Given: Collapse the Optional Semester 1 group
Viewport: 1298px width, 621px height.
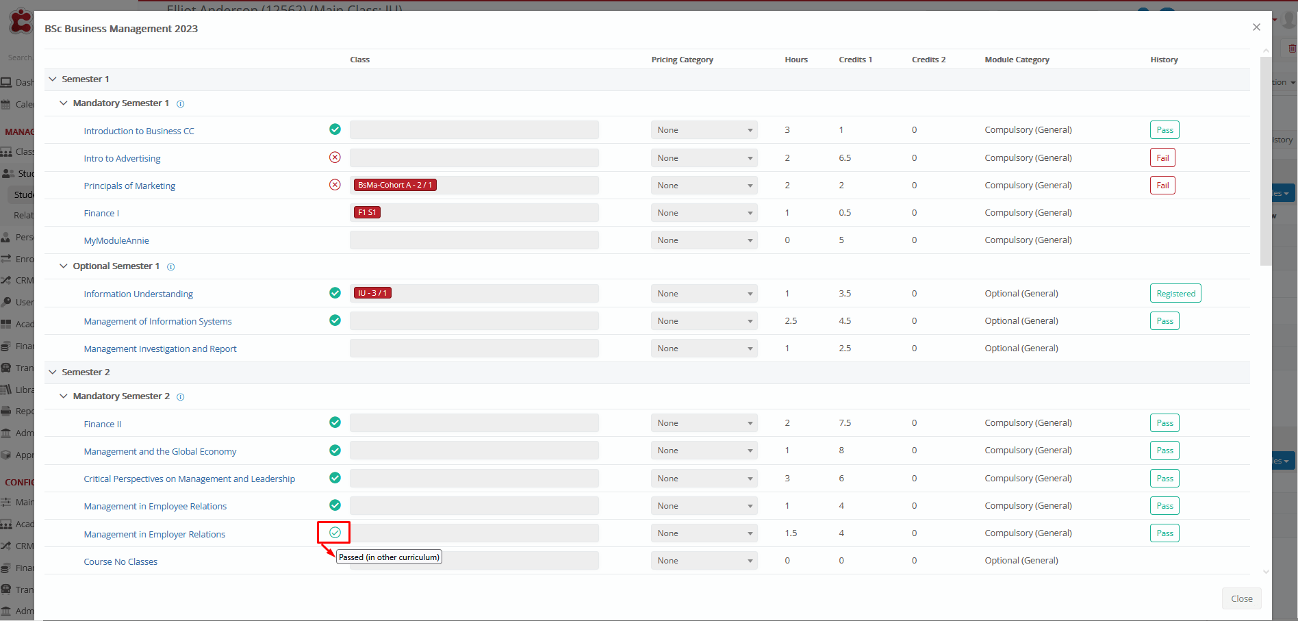Looking at the screenshot, I should point(64,266).
